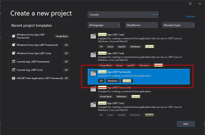Click the Windows tag on the first Console template
This screenshot has width=205, height=135.
135,47
